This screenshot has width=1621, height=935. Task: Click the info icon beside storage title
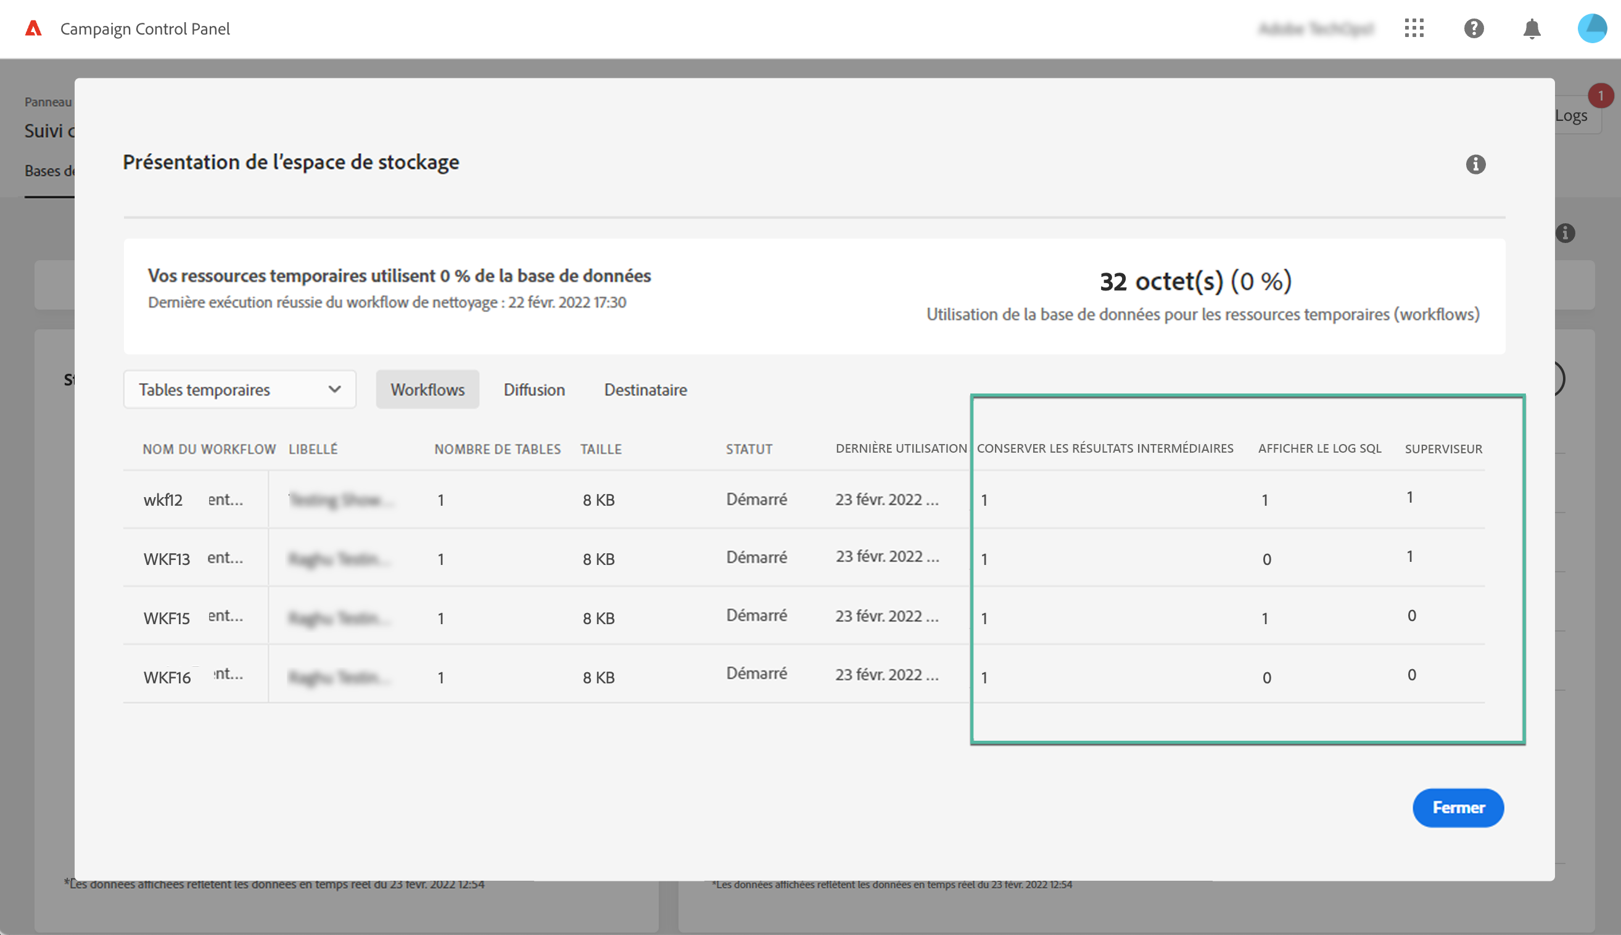[x=1475, y=165]
